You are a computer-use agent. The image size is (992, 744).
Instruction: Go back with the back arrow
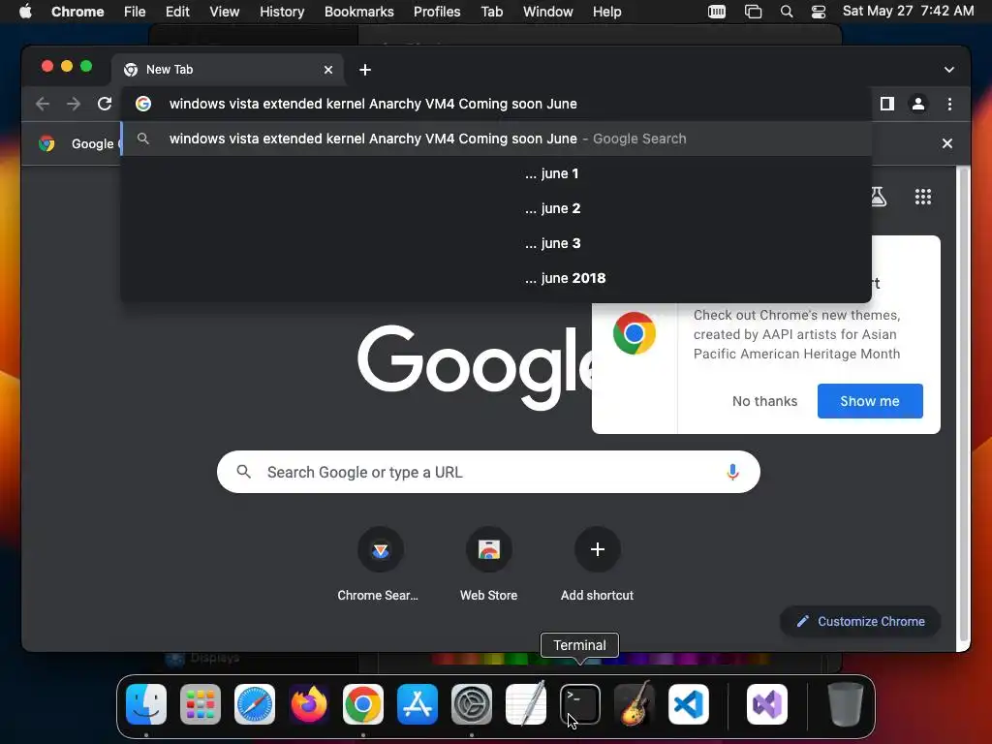[43, 104]
